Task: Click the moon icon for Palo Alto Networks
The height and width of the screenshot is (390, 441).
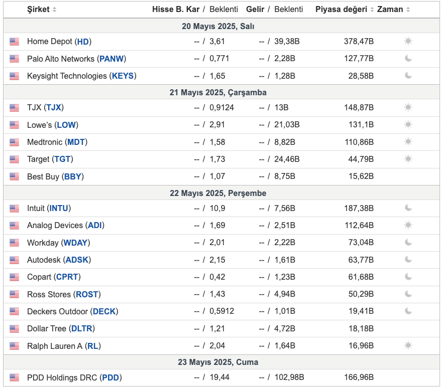Action: tap(408, 59)
